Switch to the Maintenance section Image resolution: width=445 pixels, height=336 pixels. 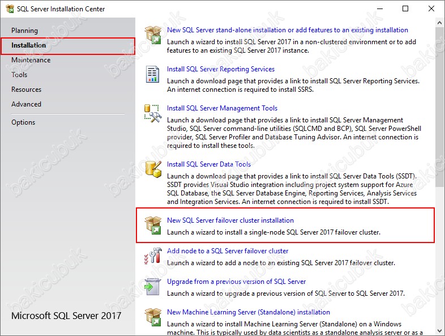point(31,60)
